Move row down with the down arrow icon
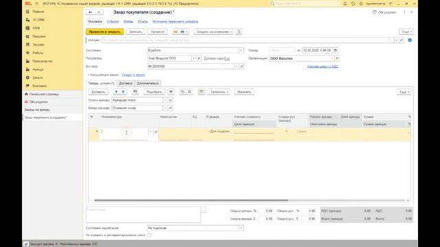 point(123,92)
